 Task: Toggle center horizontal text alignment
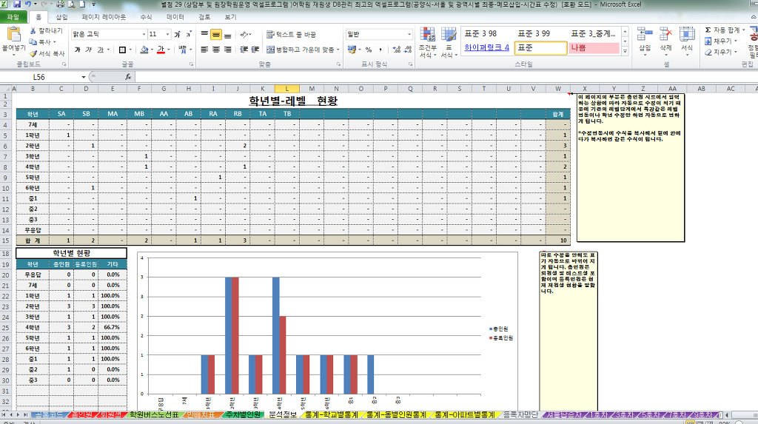point(216,50)
